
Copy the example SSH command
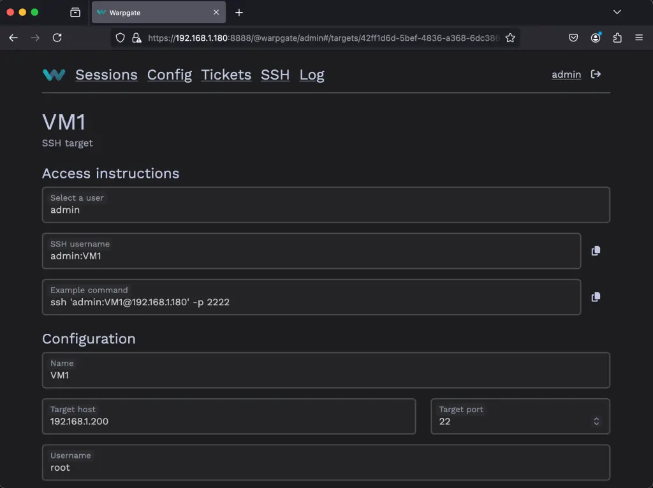click(595, 296)
